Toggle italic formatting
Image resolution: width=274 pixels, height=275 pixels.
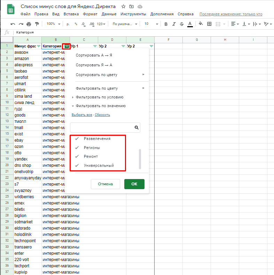coord(174,24)
